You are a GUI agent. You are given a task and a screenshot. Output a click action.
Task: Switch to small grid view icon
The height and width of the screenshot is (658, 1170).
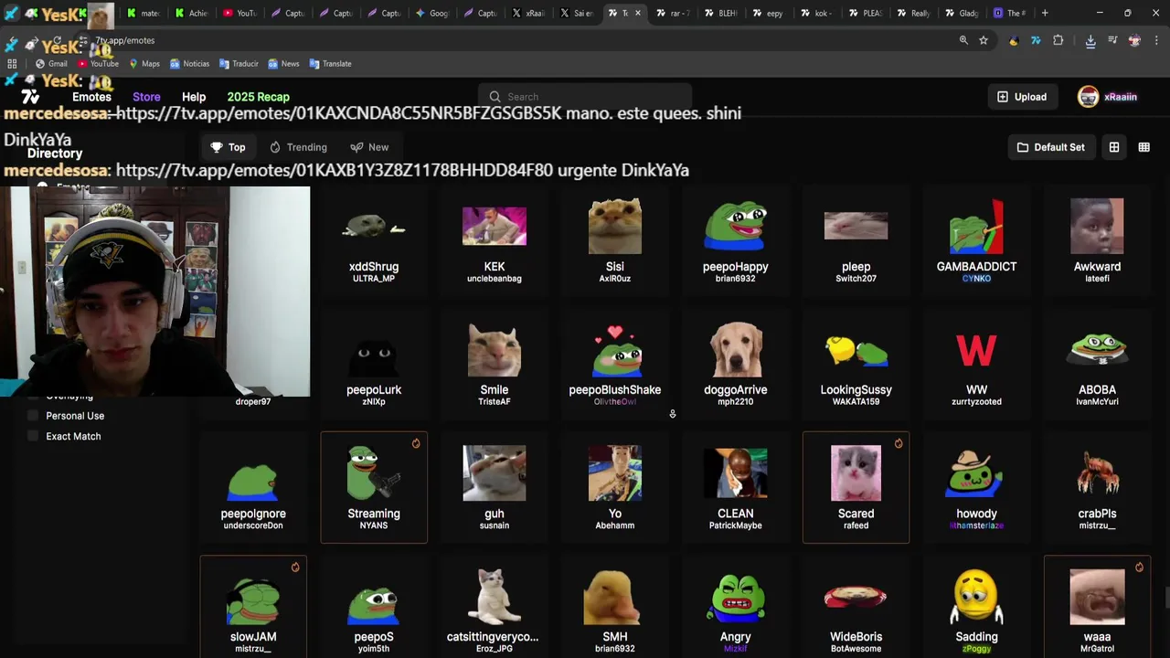pyautogui.click(x=1143, y=147)
